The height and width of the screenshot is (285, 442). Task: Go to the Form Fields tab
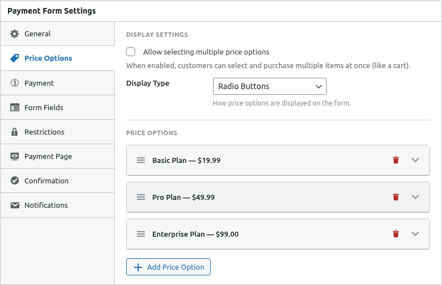coord(57,107)
